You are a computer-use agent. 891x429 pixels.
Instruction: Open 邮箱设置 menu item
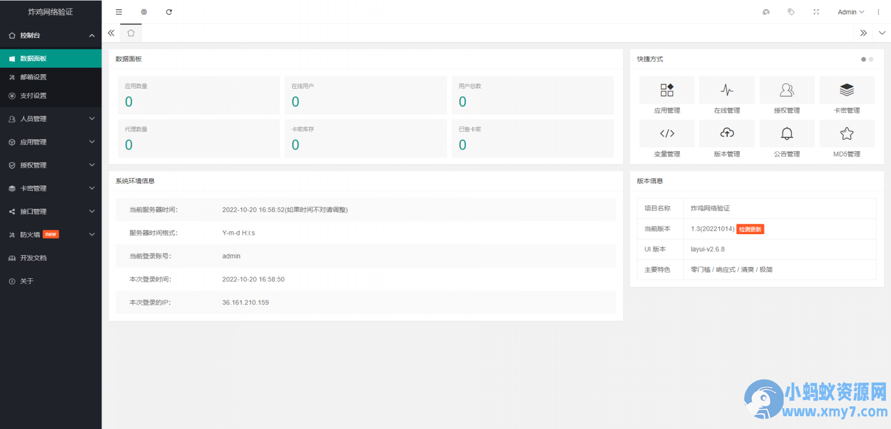[50, 77]
